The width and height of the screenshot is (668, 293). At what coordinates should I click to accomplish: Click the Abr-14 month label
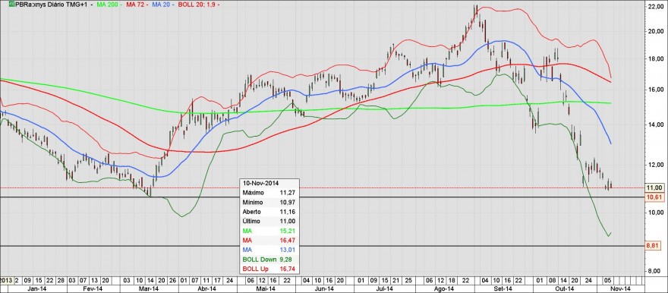(x=208, y=288)
